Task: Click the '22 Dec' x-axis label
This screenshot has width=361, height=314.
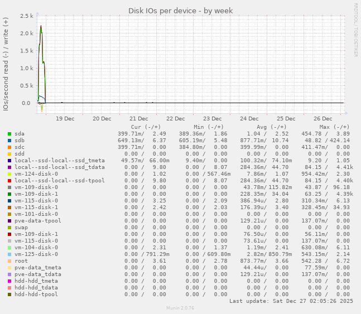Action: point(175,119)
